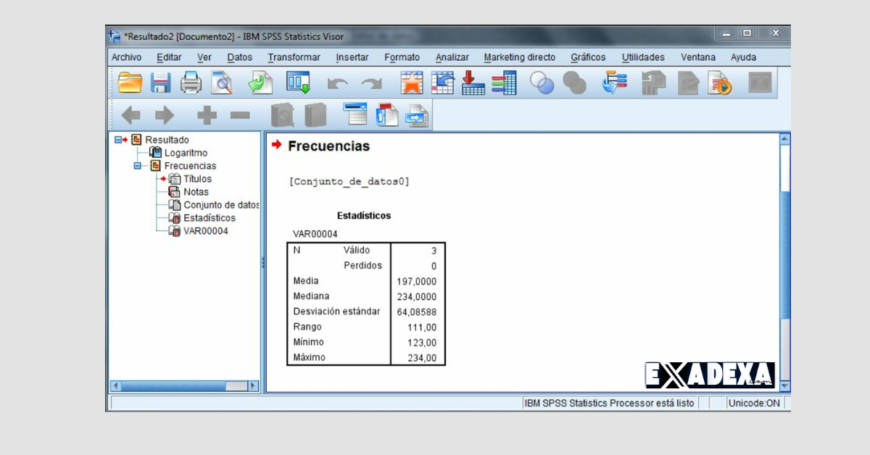Print the current output
This screenshot has width=870, height=455.
tap(190, 82)
